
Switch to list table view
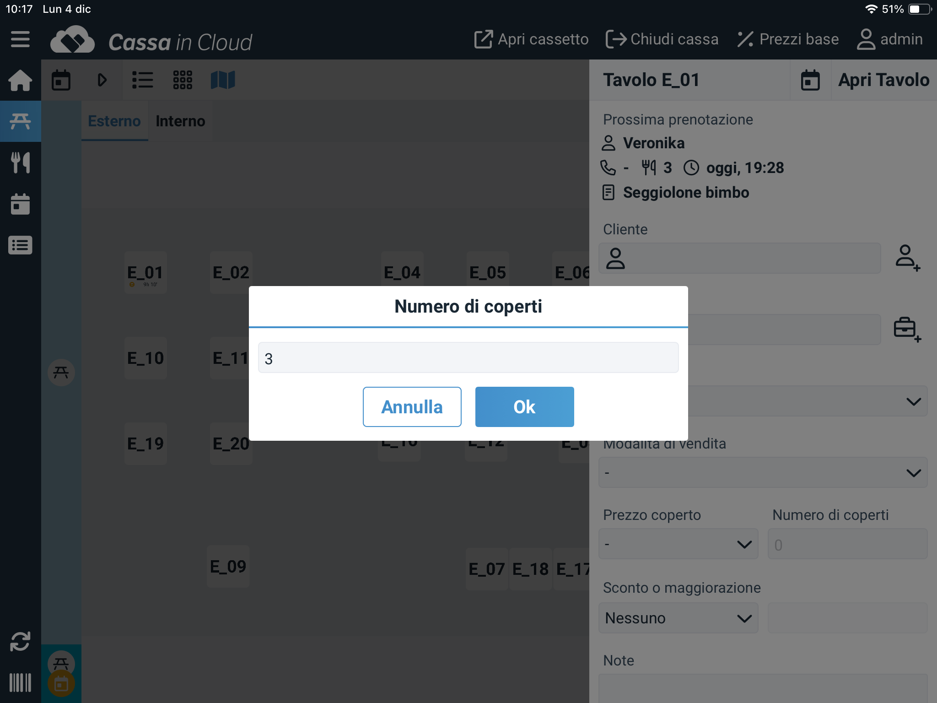click(142, 80)
